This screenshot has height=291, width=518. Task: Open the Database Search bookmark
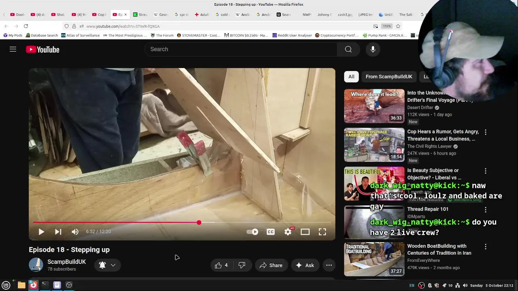(42, 35)
